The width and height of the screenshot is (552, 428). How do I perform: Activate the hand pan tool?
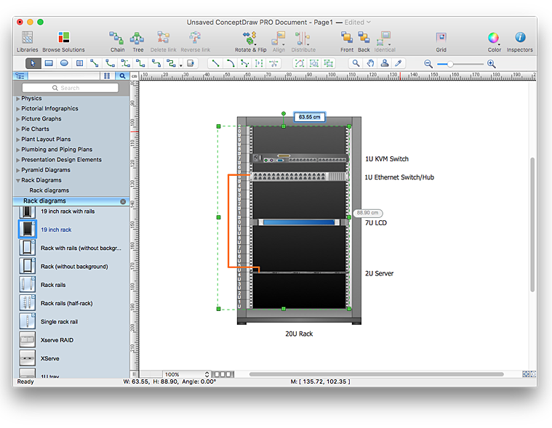click(x=370, y=63)
